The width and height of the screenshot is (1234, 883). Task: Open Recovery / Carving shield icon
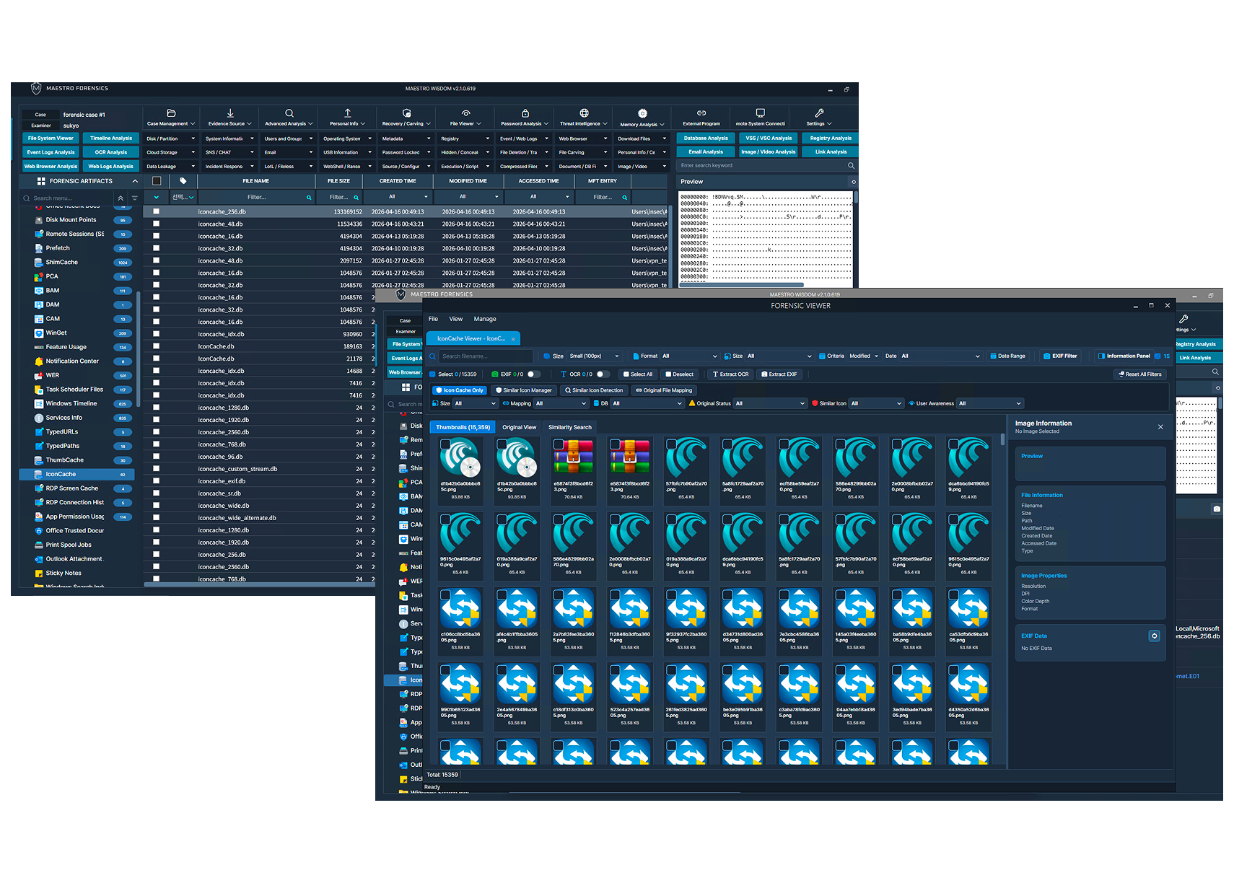[407, 113]
